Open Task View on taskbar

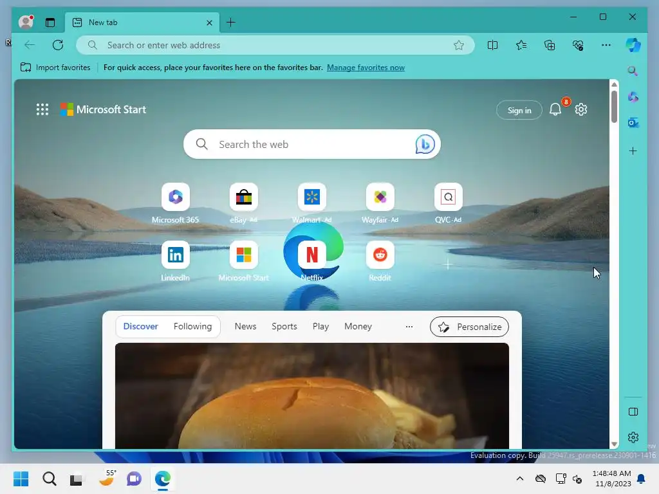tap(76, 479)
